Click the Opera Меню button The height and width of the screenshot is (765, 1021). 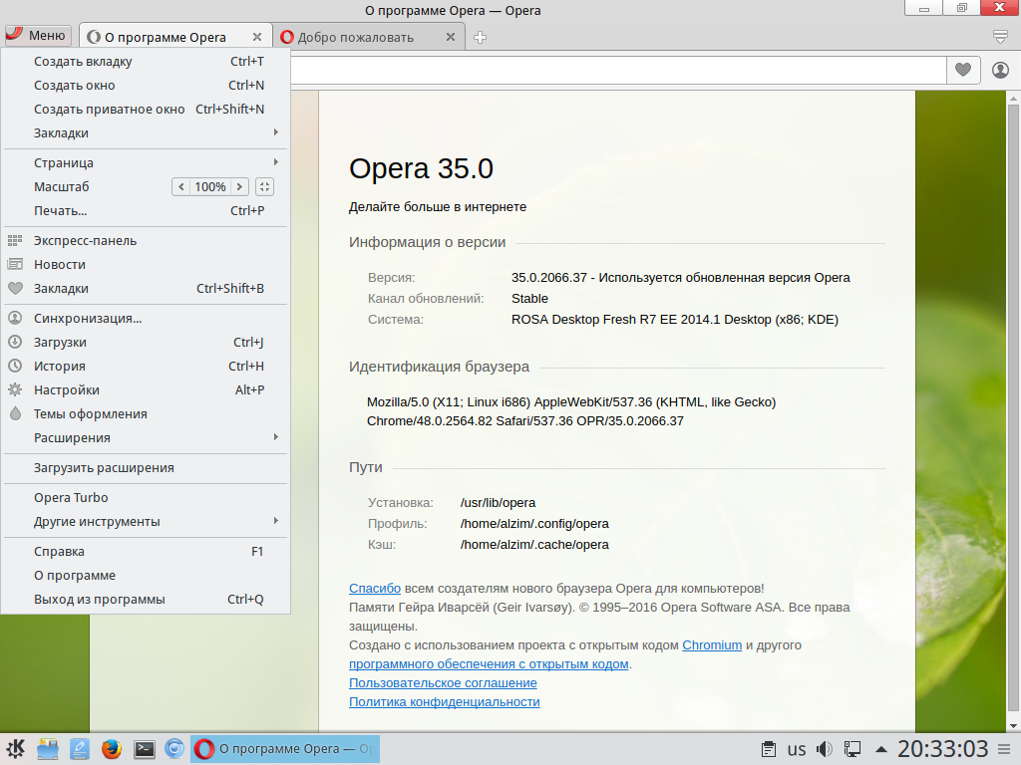coord(37,36)
